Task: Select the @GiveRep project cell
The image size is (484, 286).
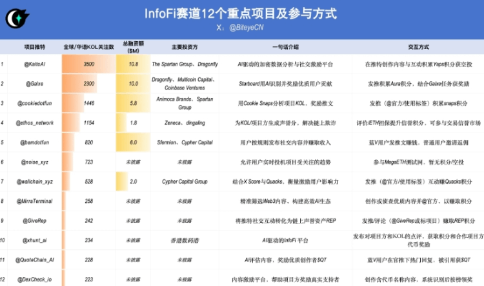Action: [35, 221]
